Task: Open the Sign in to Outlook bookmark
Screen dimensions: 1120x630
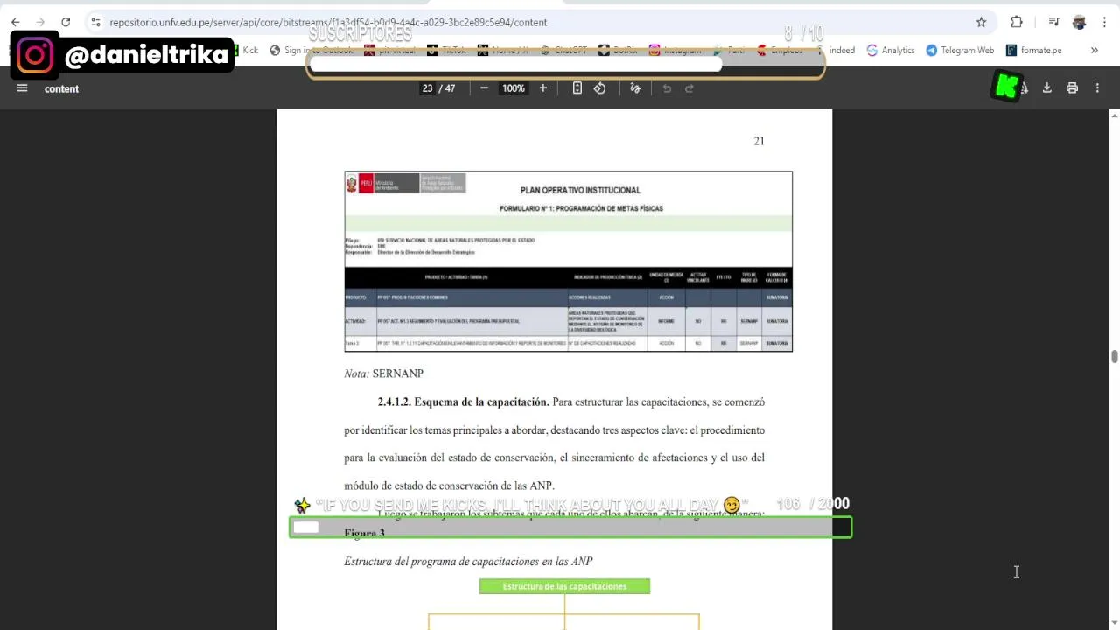Action: tap(311, 50)
